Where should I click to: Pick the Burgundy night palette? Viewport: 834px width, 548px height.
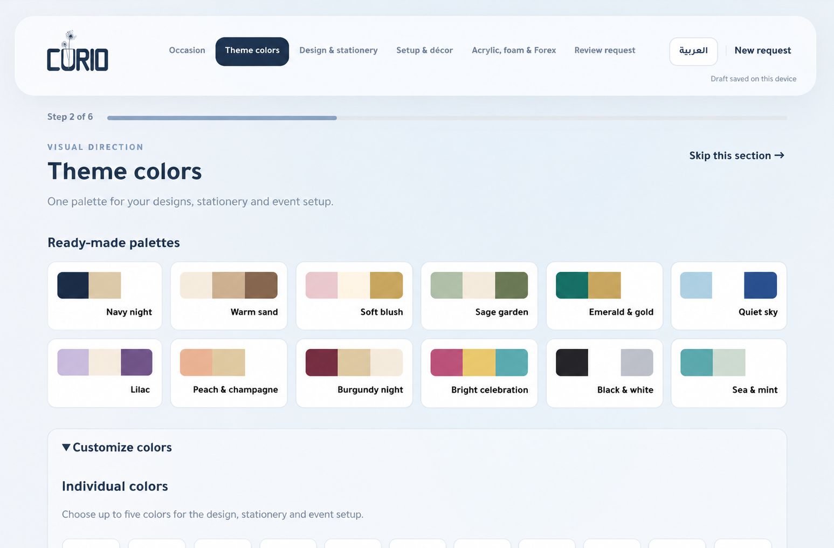tap(354, 373)
